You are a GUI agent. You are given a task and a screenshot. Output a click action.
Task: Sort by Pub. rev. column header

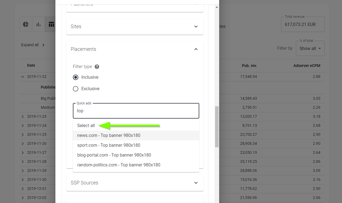click(249, 66)
